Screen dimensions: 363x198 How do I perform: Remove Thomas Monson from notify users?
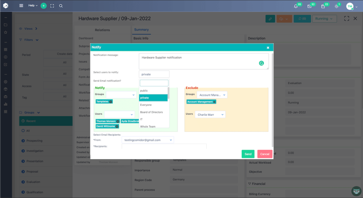click(118, 121)
